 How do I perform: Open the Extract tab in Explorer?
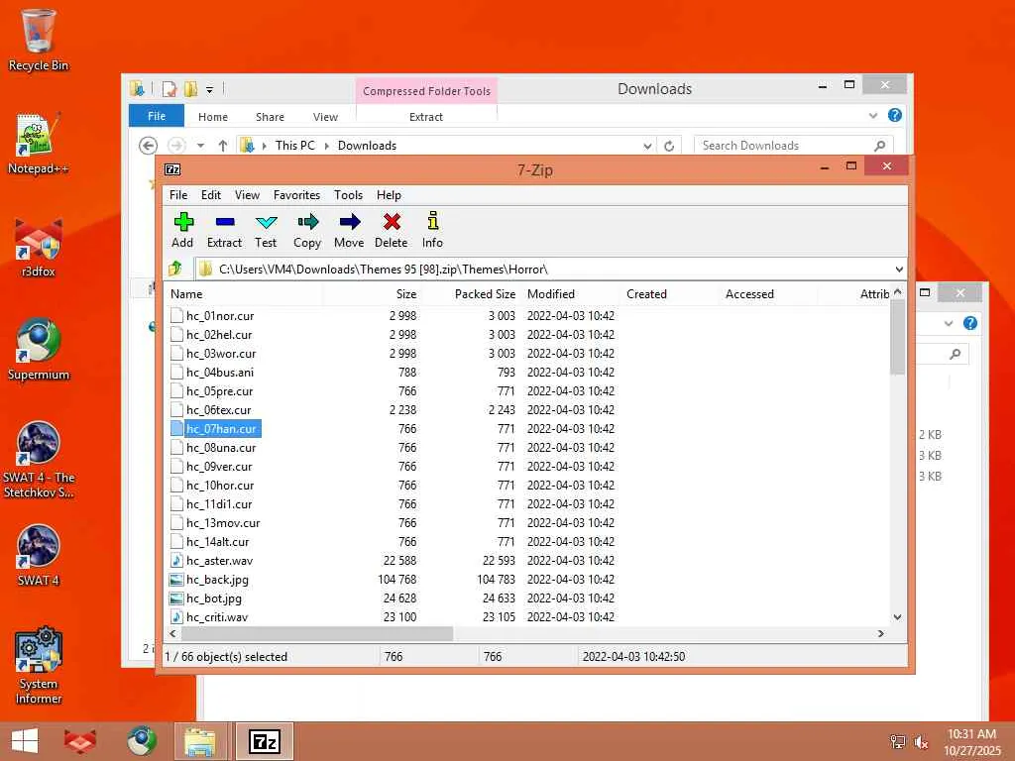click(426, 117)
